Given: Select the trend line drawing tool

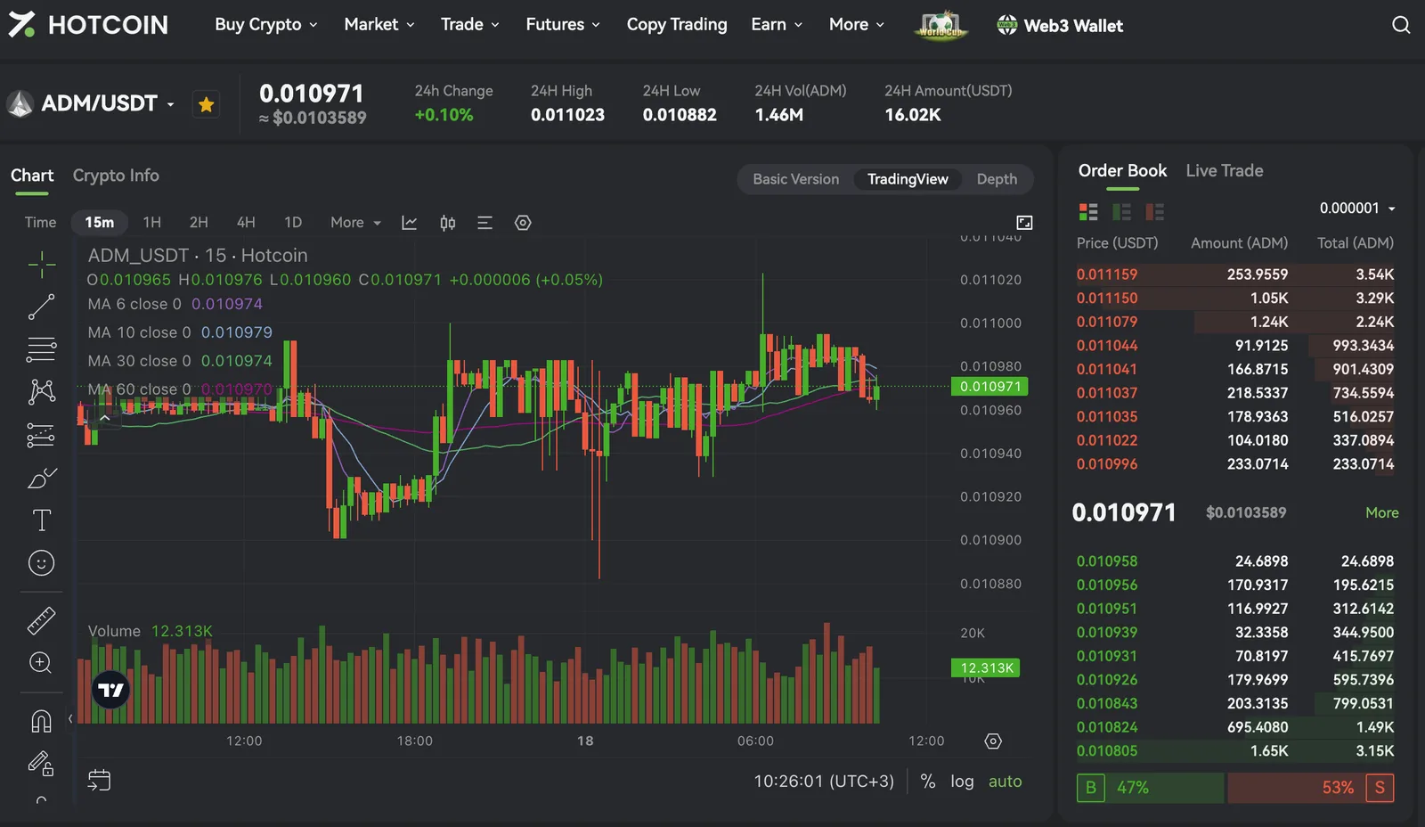Looking at the screenshot, I should 41,307.
